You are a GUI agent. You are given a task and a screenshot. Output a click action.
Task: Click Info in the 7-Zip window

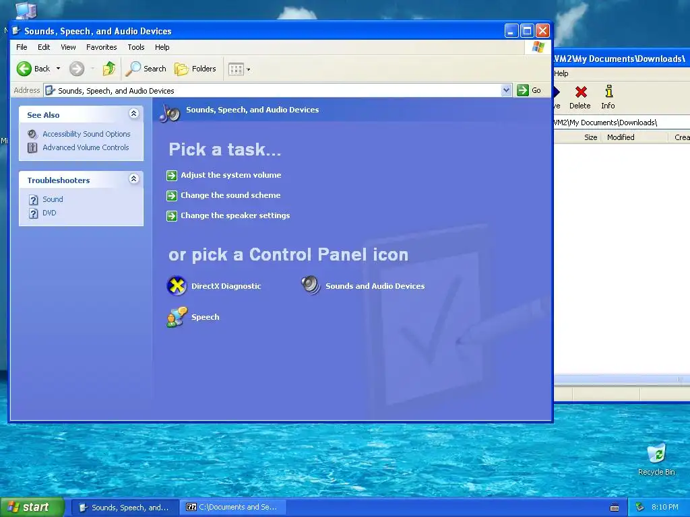[608, 97]
